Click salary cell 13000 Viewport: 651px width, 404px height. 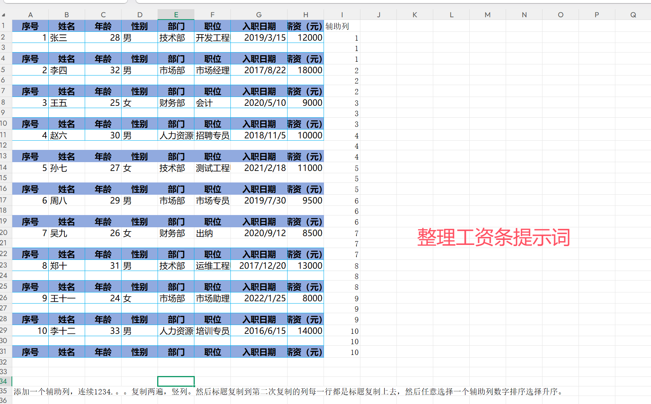(x=306, y=266)
